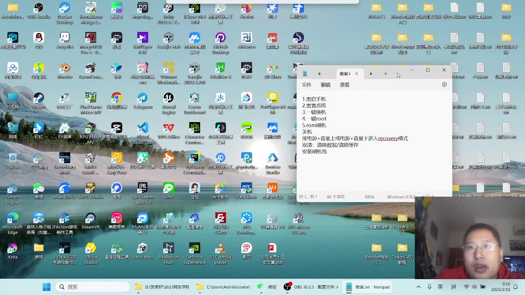Open the 编辑 menu in Notepad

326,85
